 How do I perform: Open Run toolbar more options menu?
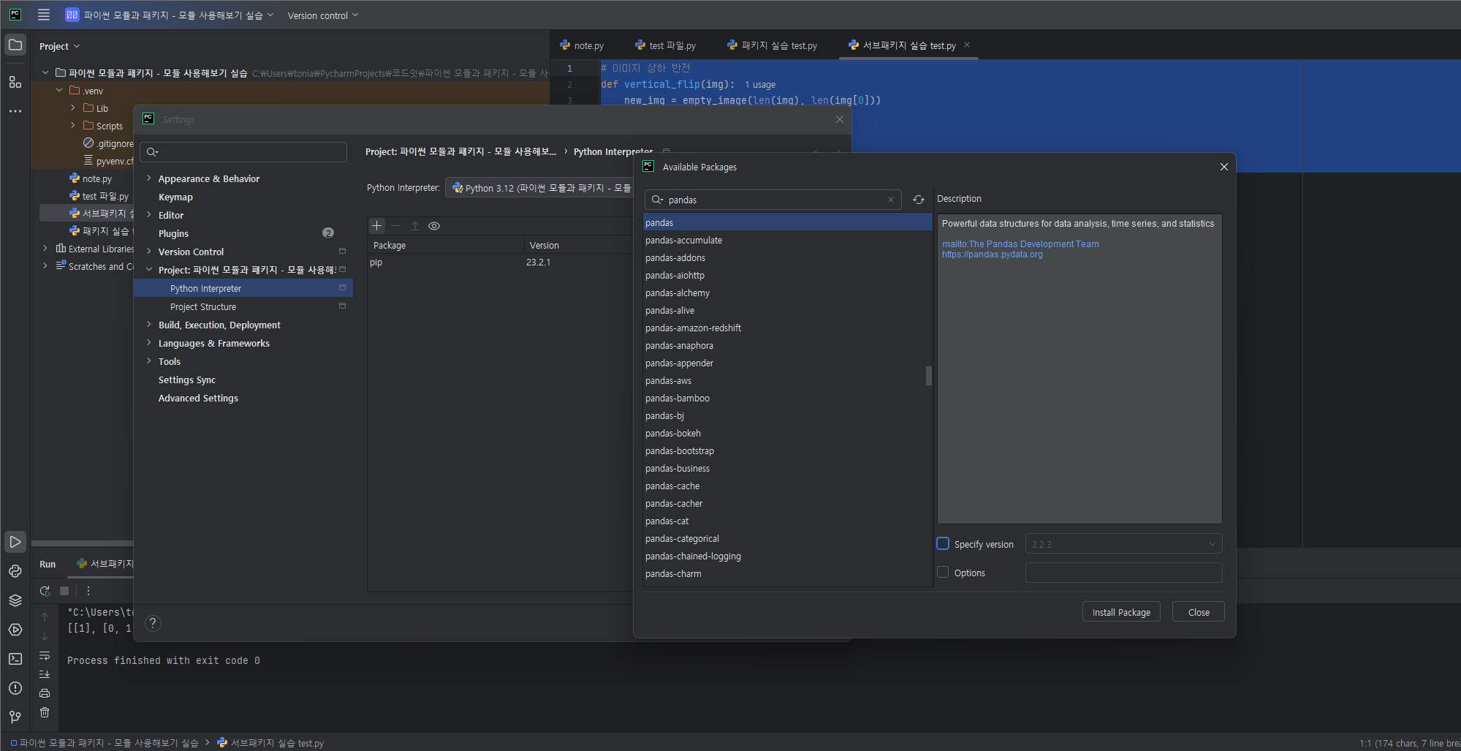click(88, 591)
